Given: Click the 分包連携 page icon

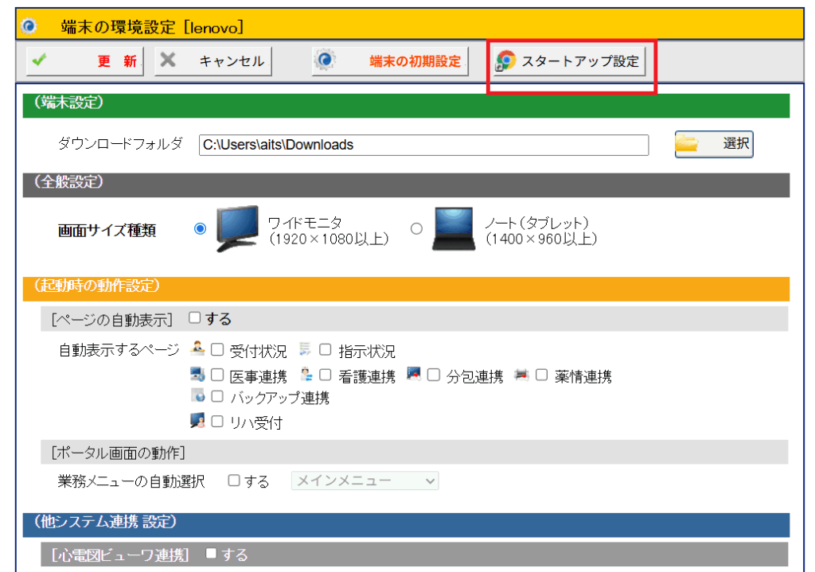Looking at the screenshot, I should click(414, 374).
